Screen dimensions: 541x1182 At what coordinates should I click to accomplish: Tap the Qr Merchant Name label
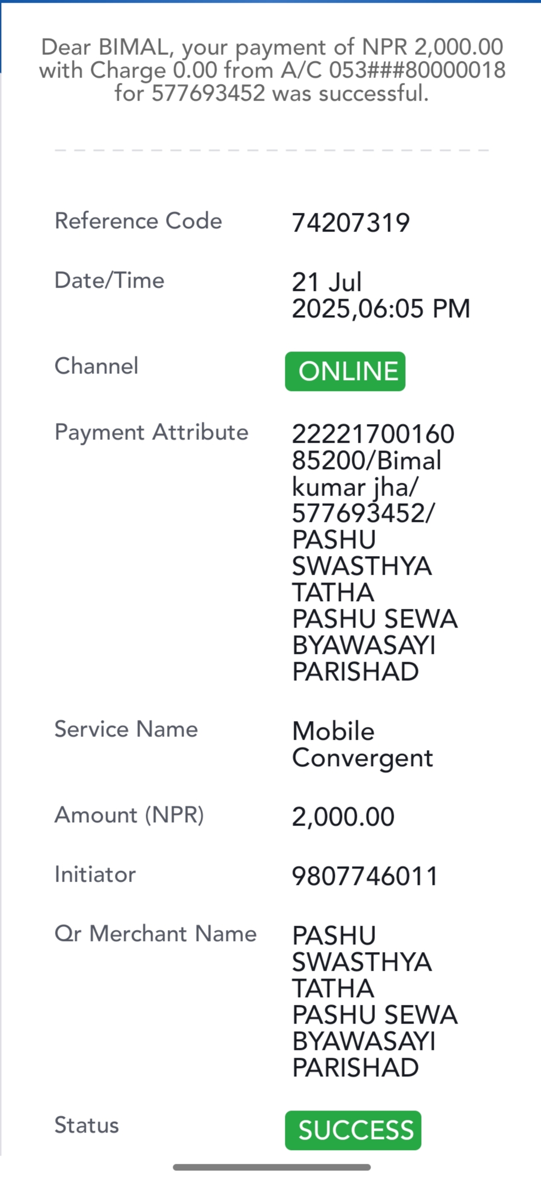pos(156,934)
